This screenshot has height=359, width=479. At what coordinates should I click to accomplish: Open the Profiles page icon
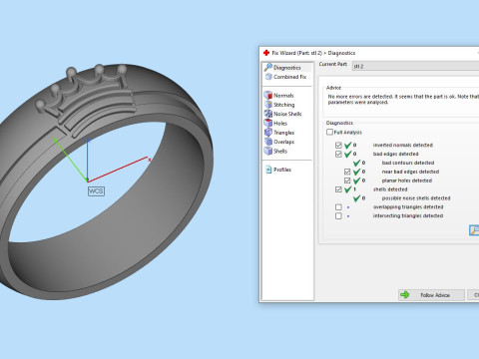click(268, 170)
